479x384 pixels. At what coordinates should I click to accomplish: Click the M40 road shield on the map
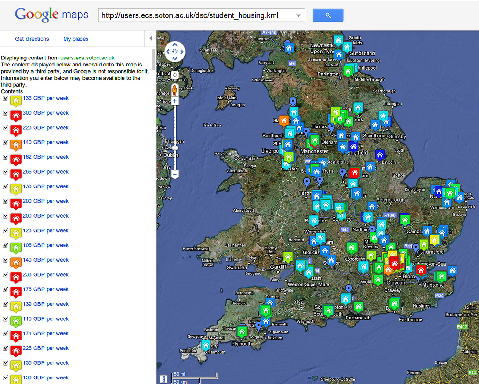point(345,229)
